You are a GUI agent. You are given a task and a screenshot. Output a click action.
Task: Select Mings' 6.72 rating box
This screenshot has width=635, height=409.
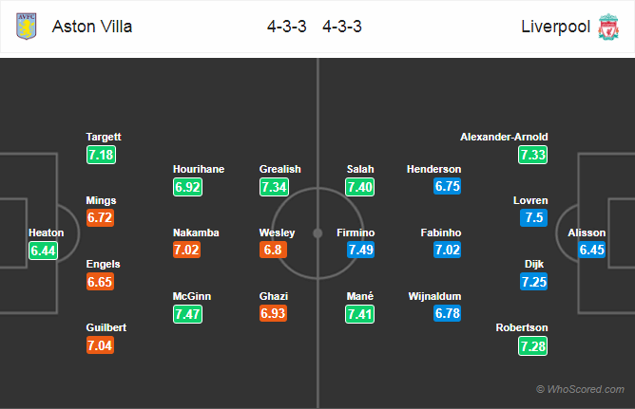pos(100,217)
